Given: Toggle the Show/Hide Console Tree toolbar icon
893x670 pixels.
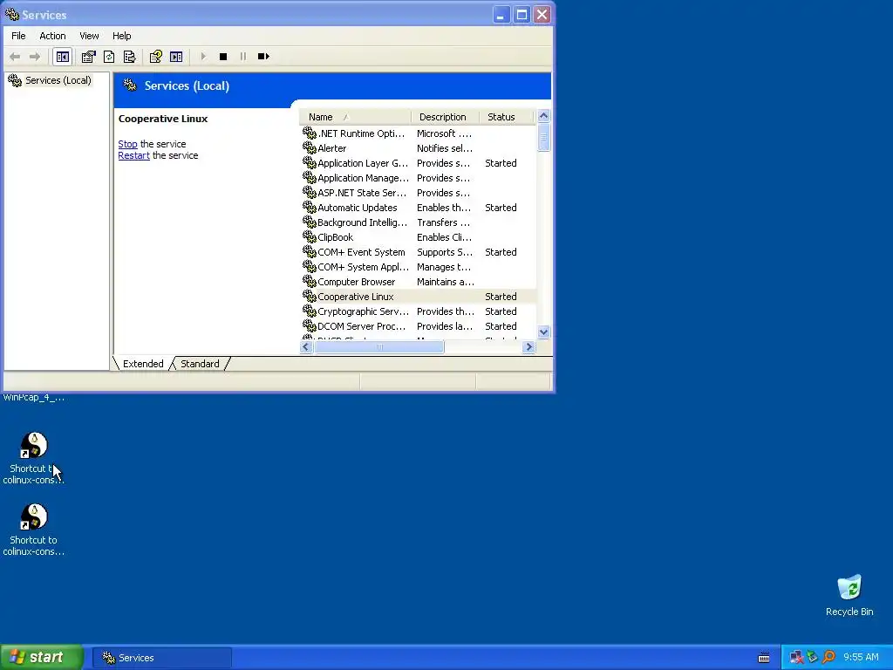Looking at the screenshot, I should coord(62,57).
